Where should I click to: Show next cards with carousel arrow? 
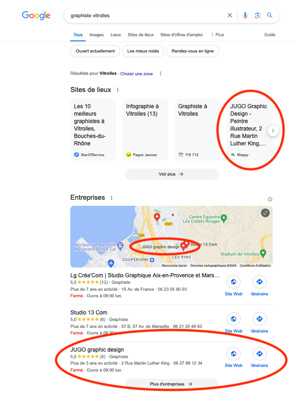click(x=273, y=131)
